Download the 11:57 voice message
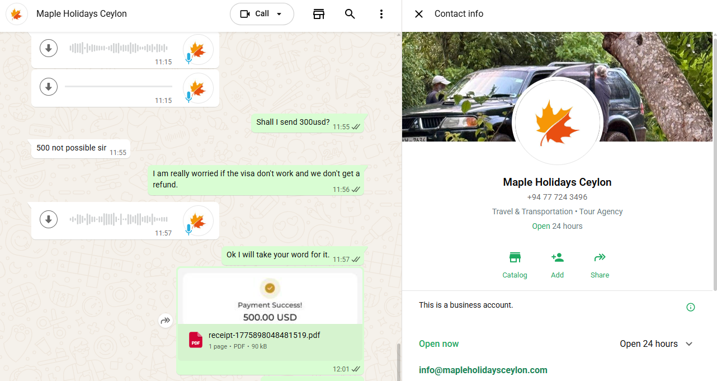The height and width of the screenshot is (381, 717). [49, 219]
